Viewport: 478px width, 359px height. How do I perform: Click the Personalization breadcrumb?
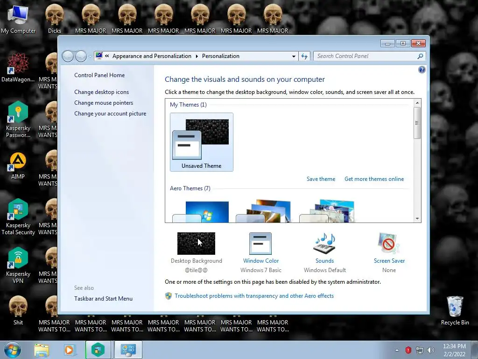(x=221, y=56)
